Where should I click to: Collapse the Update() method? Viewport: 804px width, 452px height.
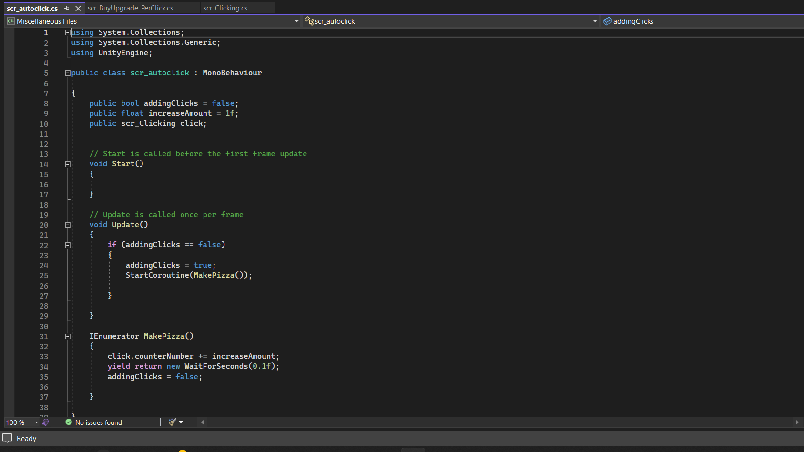point(68,225)
